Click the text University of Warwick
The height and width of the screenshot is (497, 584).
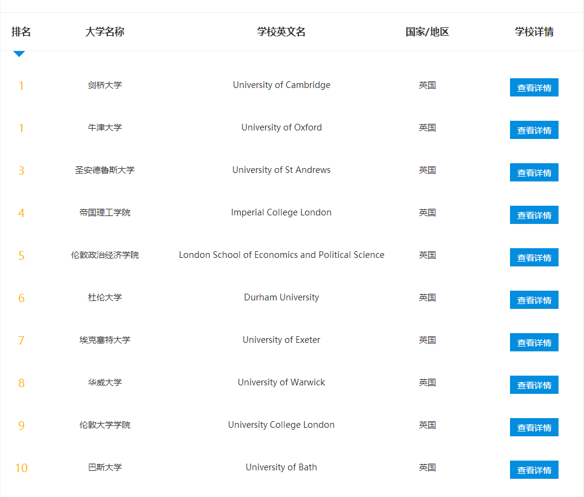(x=281, y=383)
